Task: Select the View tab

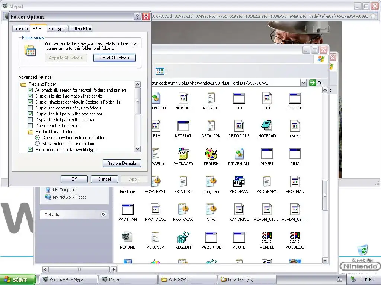Action: (37, 28)
